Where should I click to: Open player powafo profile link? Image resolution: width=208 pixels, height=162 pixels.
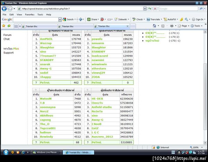pyautogui.click(x=97, y=39)
